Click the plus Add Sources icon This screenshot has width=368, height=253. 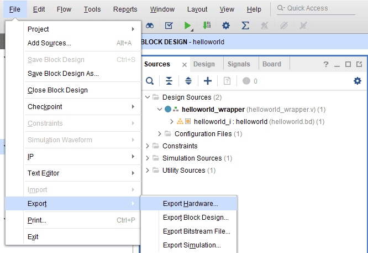coord(208,81)
